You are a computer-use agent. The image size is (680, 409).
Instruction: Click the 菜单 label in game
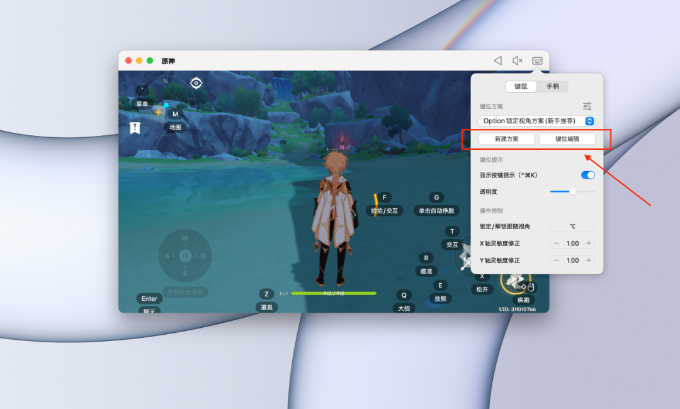click(x=142, y=104)
